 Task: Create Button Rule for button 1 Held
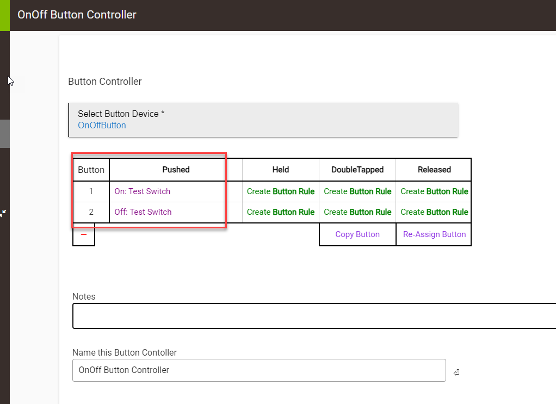click(280, 191)
